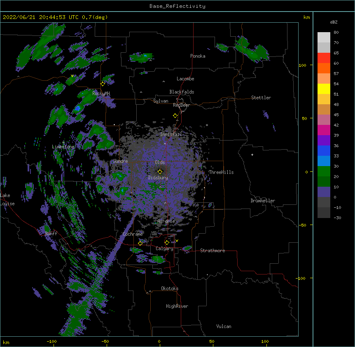This screenshot has height=347, width=355.
Task: Click the dBZ legend heading
Action: pos(334,22)
